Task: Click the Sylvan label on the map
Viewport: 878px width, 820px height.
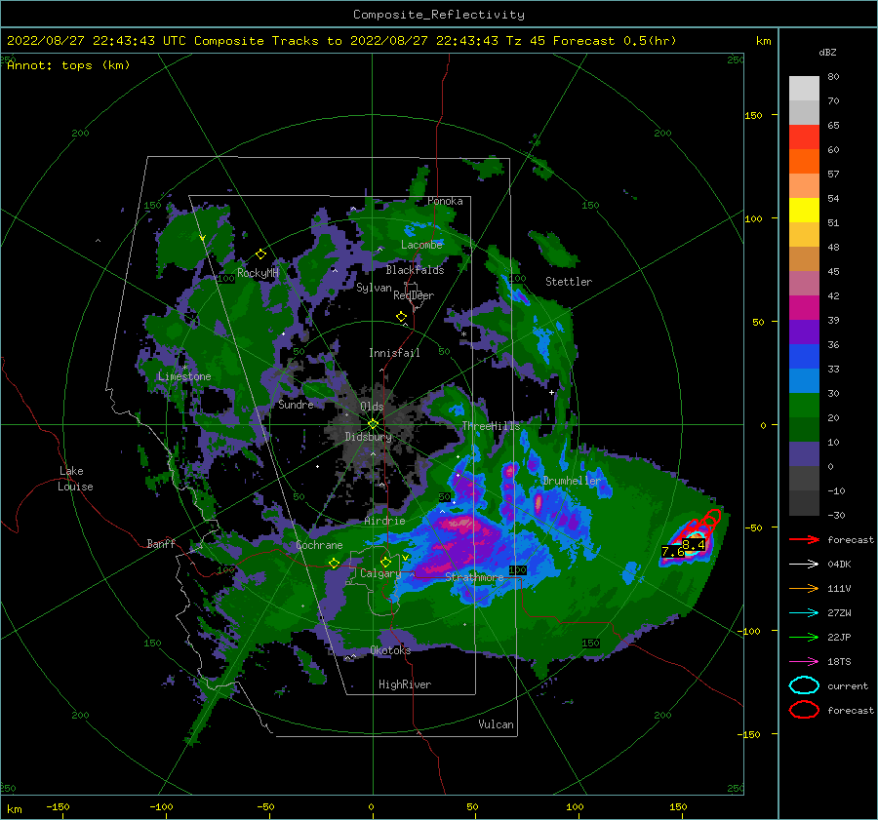Action: pos(374,288)
